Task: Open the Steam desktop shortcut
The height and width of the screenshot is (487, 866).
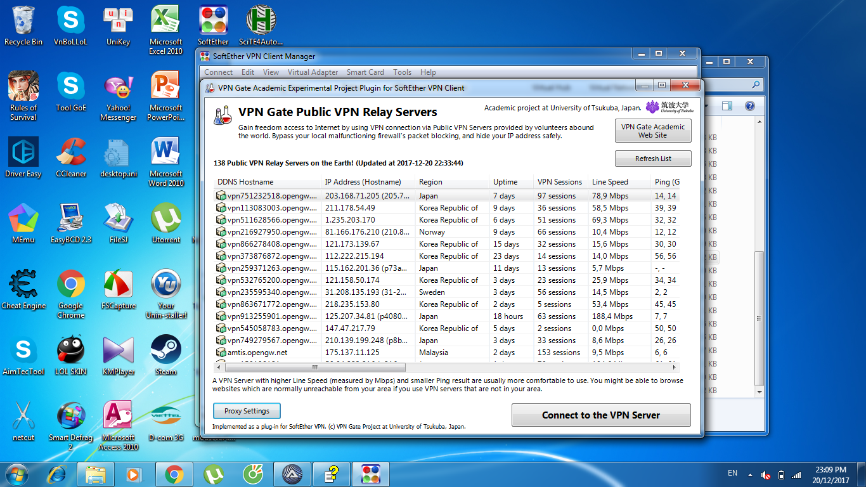Action: click(x=166, y=356)
